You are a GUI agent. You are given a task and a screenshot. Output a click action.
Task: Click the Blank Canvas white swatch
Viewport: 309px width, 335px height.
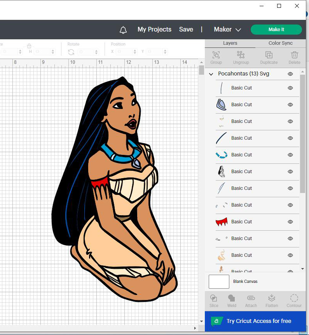[219, 282]
